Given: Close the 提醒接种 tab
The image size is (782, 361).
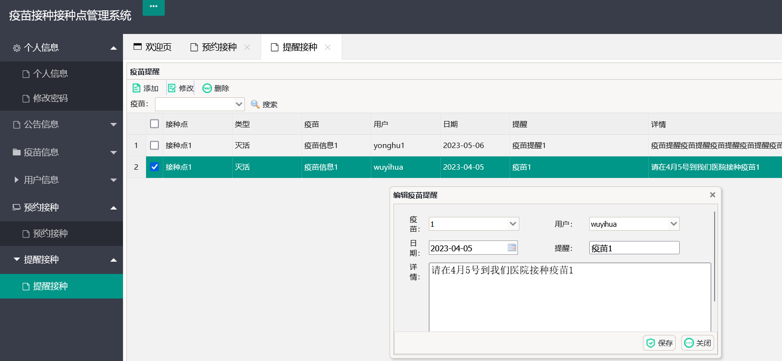Looking at the screenshot, I should click(328, 47).
